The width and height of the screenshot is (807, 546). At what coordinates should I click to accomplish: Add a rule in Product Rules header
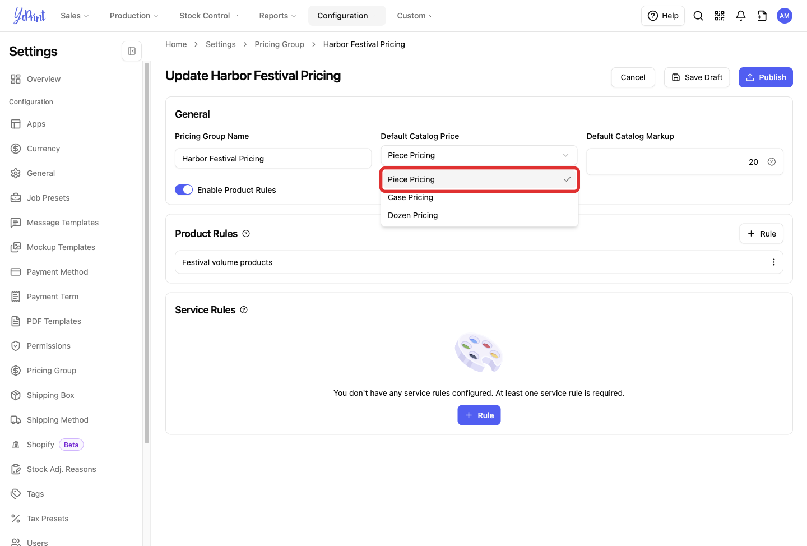pyautogui.click(x=762, y=234)
